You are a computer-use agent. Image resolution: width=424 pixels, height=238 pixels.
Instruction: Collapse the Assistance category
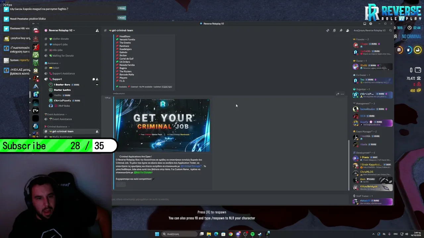point(53,63)
